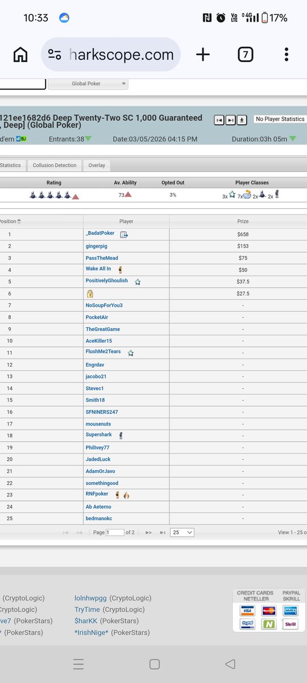The width and height of the screenshot is (307, 683).
Task: Open player jacobo21
Action: (x=96, y=377)
